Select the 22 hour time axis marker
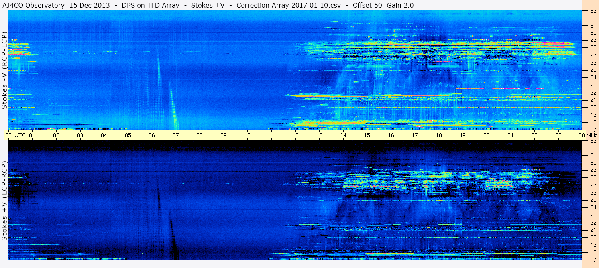This screenshot has height=268, width=599. [534, 135]
